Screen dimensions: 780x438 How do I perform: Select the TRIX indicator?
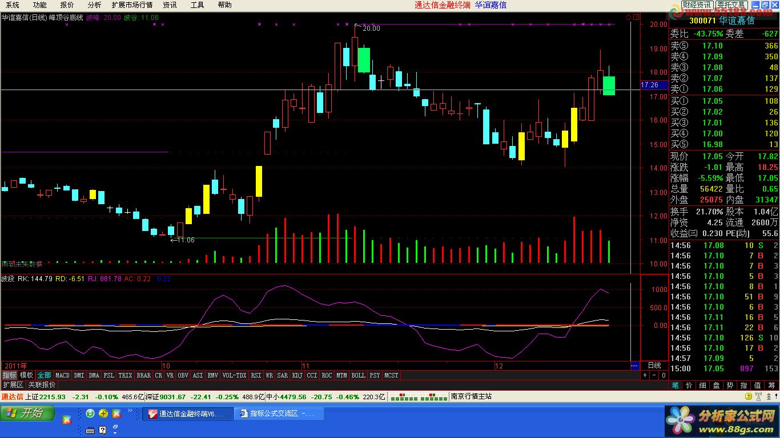125,375
